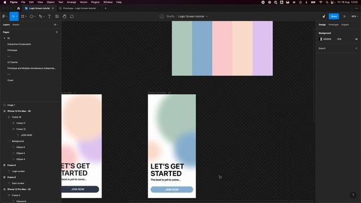Open the Plugins menu

(95, 2)
